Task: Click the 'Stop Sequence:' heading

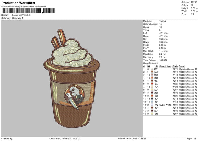Action: 151,63
